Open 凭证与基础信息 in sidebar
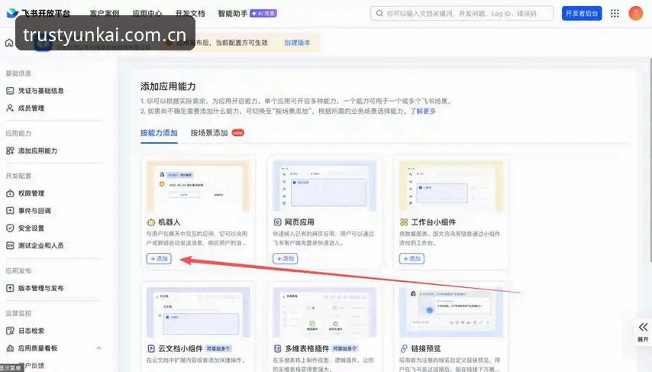This screenshot has width=652, height=372. click(40, 91)
